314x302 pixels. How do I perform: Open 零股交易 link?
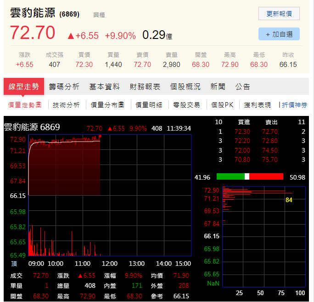click(x=187, y=105)
